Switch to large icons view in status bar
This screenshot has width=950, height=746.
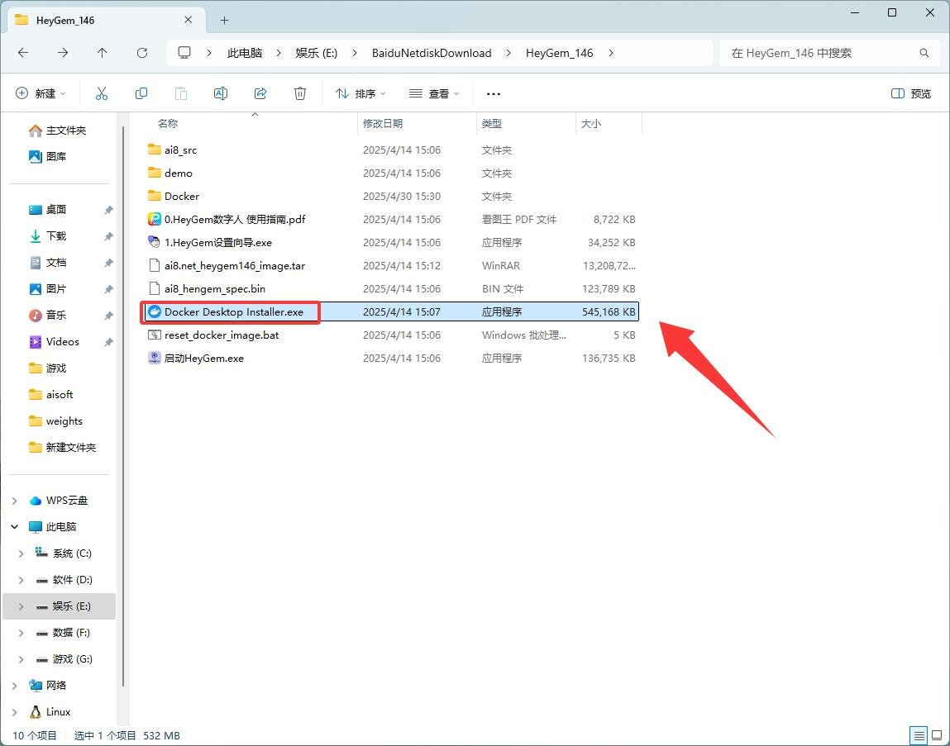(937, 734)
